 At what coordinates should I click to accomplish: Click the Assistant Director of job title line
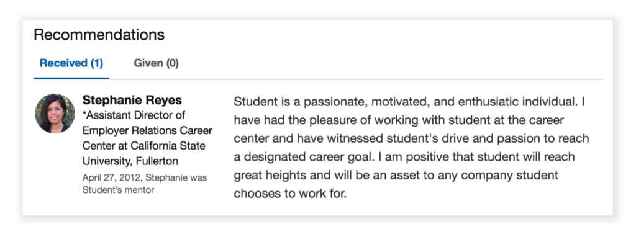pos(134,115)
